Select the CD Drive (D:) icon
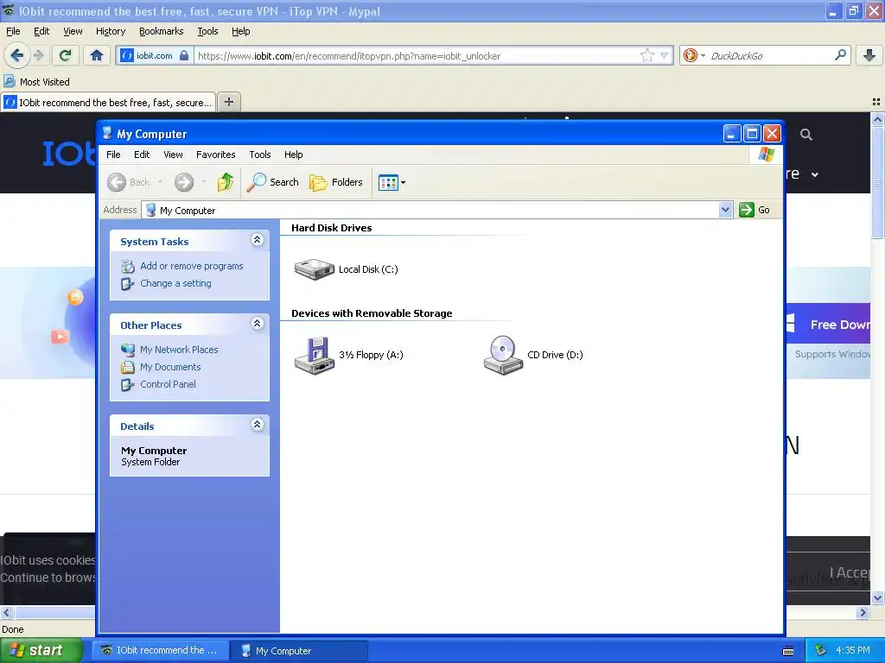The width and height of the screenshot is (885, 663). [x=503, y=355]
